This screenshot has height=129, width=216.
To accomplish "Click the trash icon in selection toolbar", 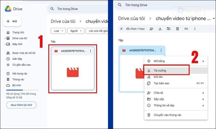I will tap(177, 29).
